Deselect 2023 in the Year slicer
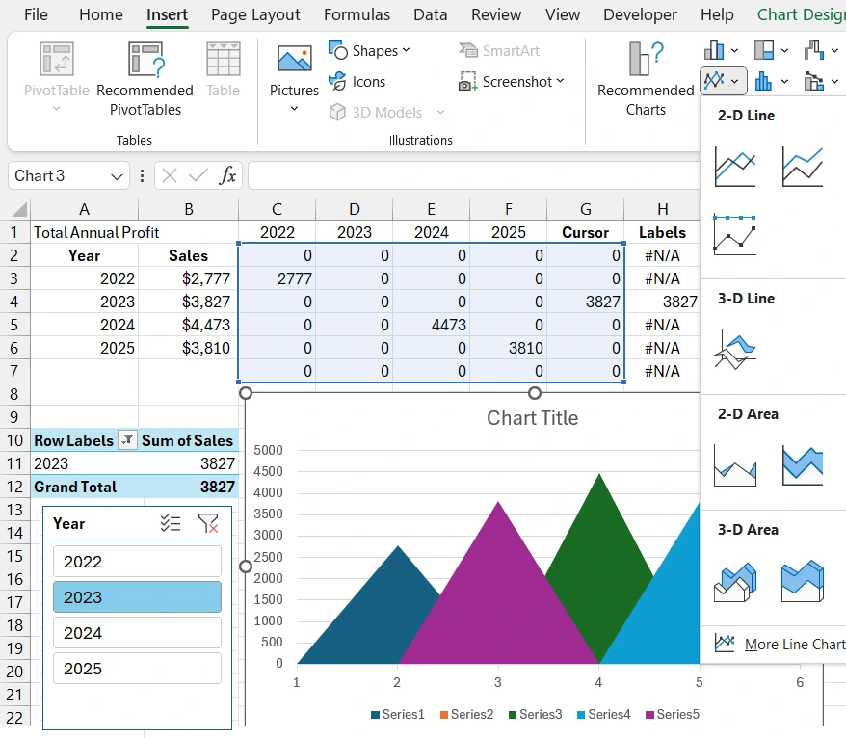This screenshot has width=846, height=738. point(136,596)
